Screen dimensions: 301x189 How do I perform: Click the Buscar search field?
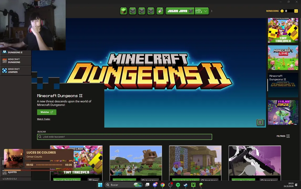(124, 137)
